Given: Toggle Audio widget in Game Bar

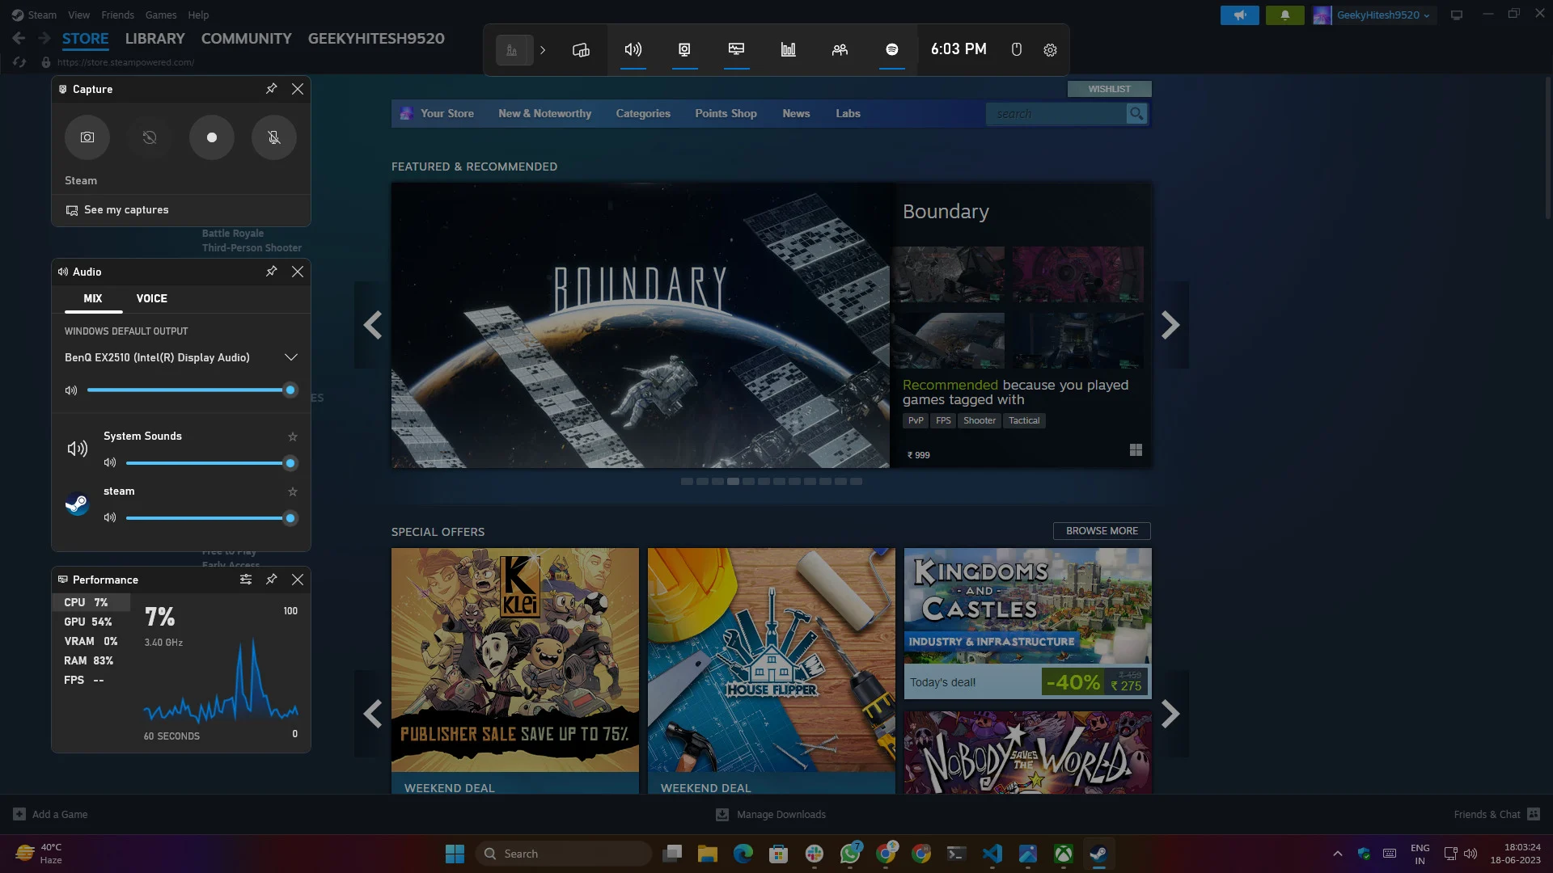Looking at the screenshot, I should point(633,50).
